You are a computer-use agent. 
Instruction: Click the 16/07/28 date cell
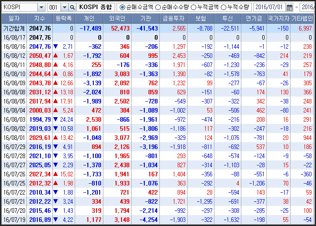coord(14,156)
